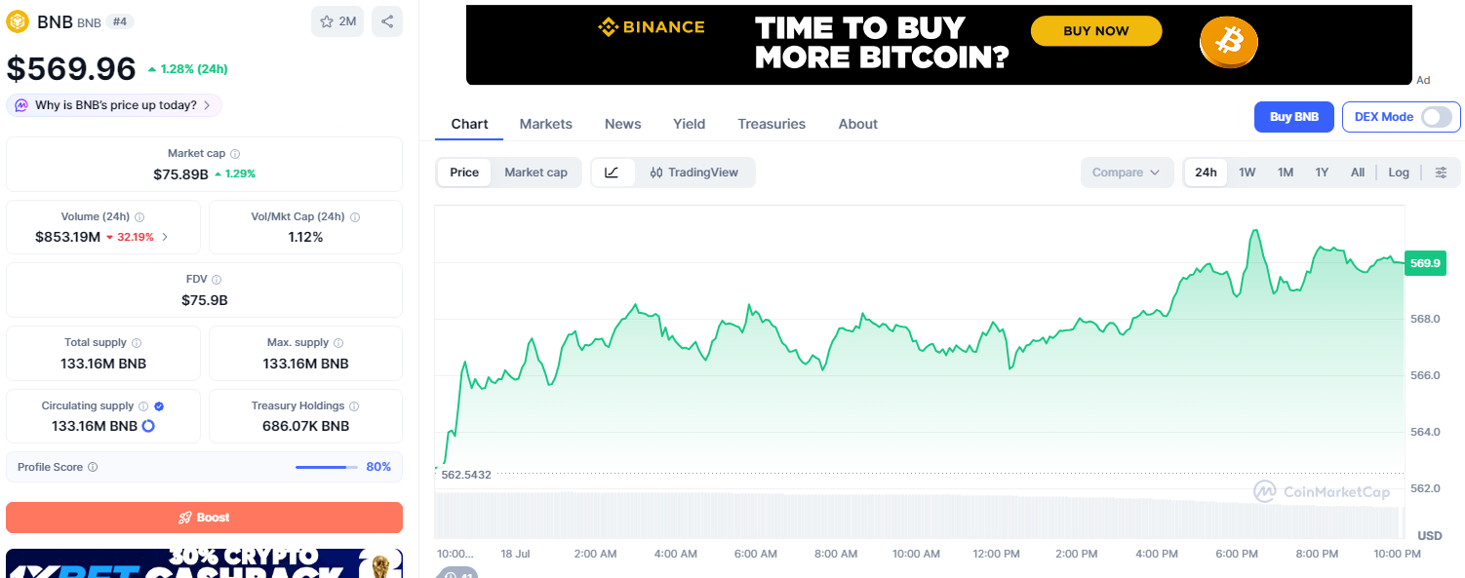The width and height of the screenshot is (1465, 578).
Task: Click the Profile Score progress bar
Action: (x=327, y=467)
